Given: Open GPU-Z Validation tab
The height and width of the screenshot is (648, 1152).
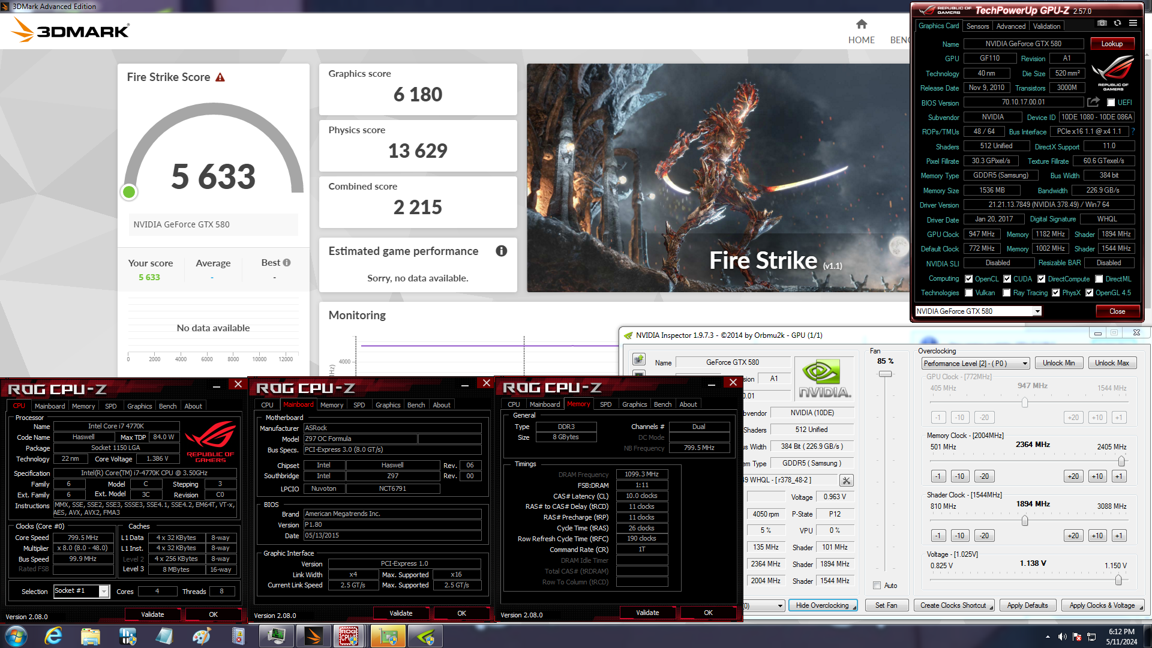Looking at the screenshot, I should [1046, 26].
